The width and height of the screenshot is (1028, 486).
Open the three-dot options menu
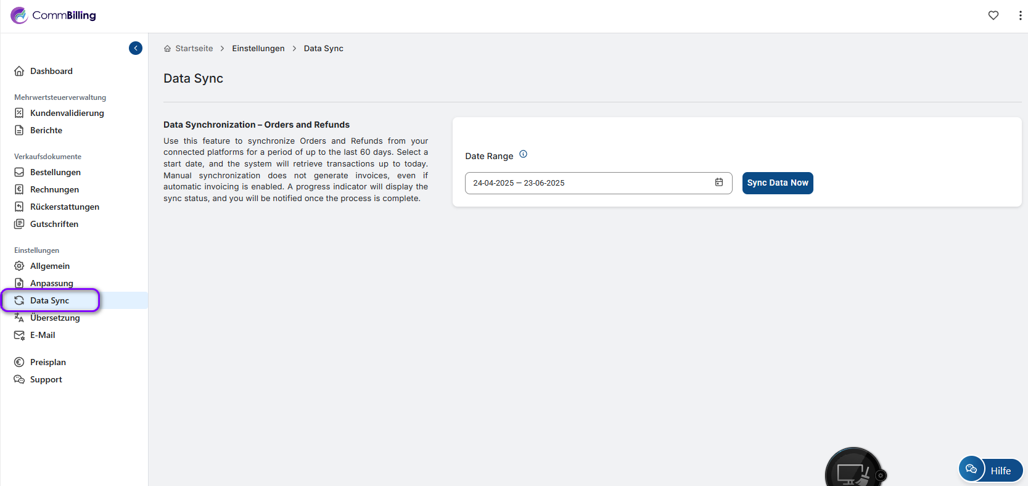(1020, 15)
